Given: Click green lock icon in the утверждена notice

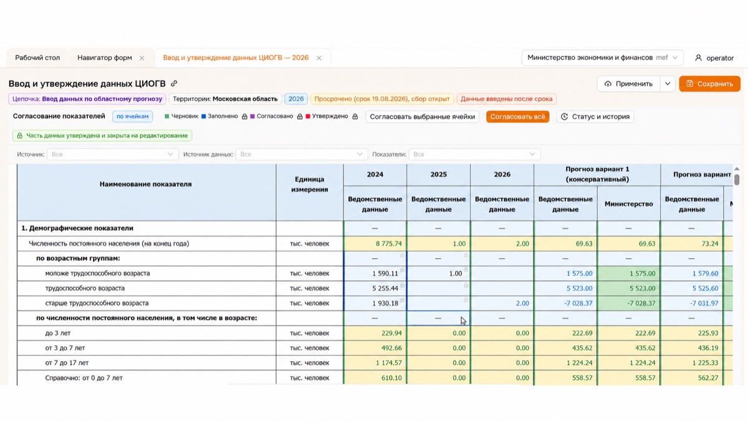Looking at the screenshot, I should 19,135.
